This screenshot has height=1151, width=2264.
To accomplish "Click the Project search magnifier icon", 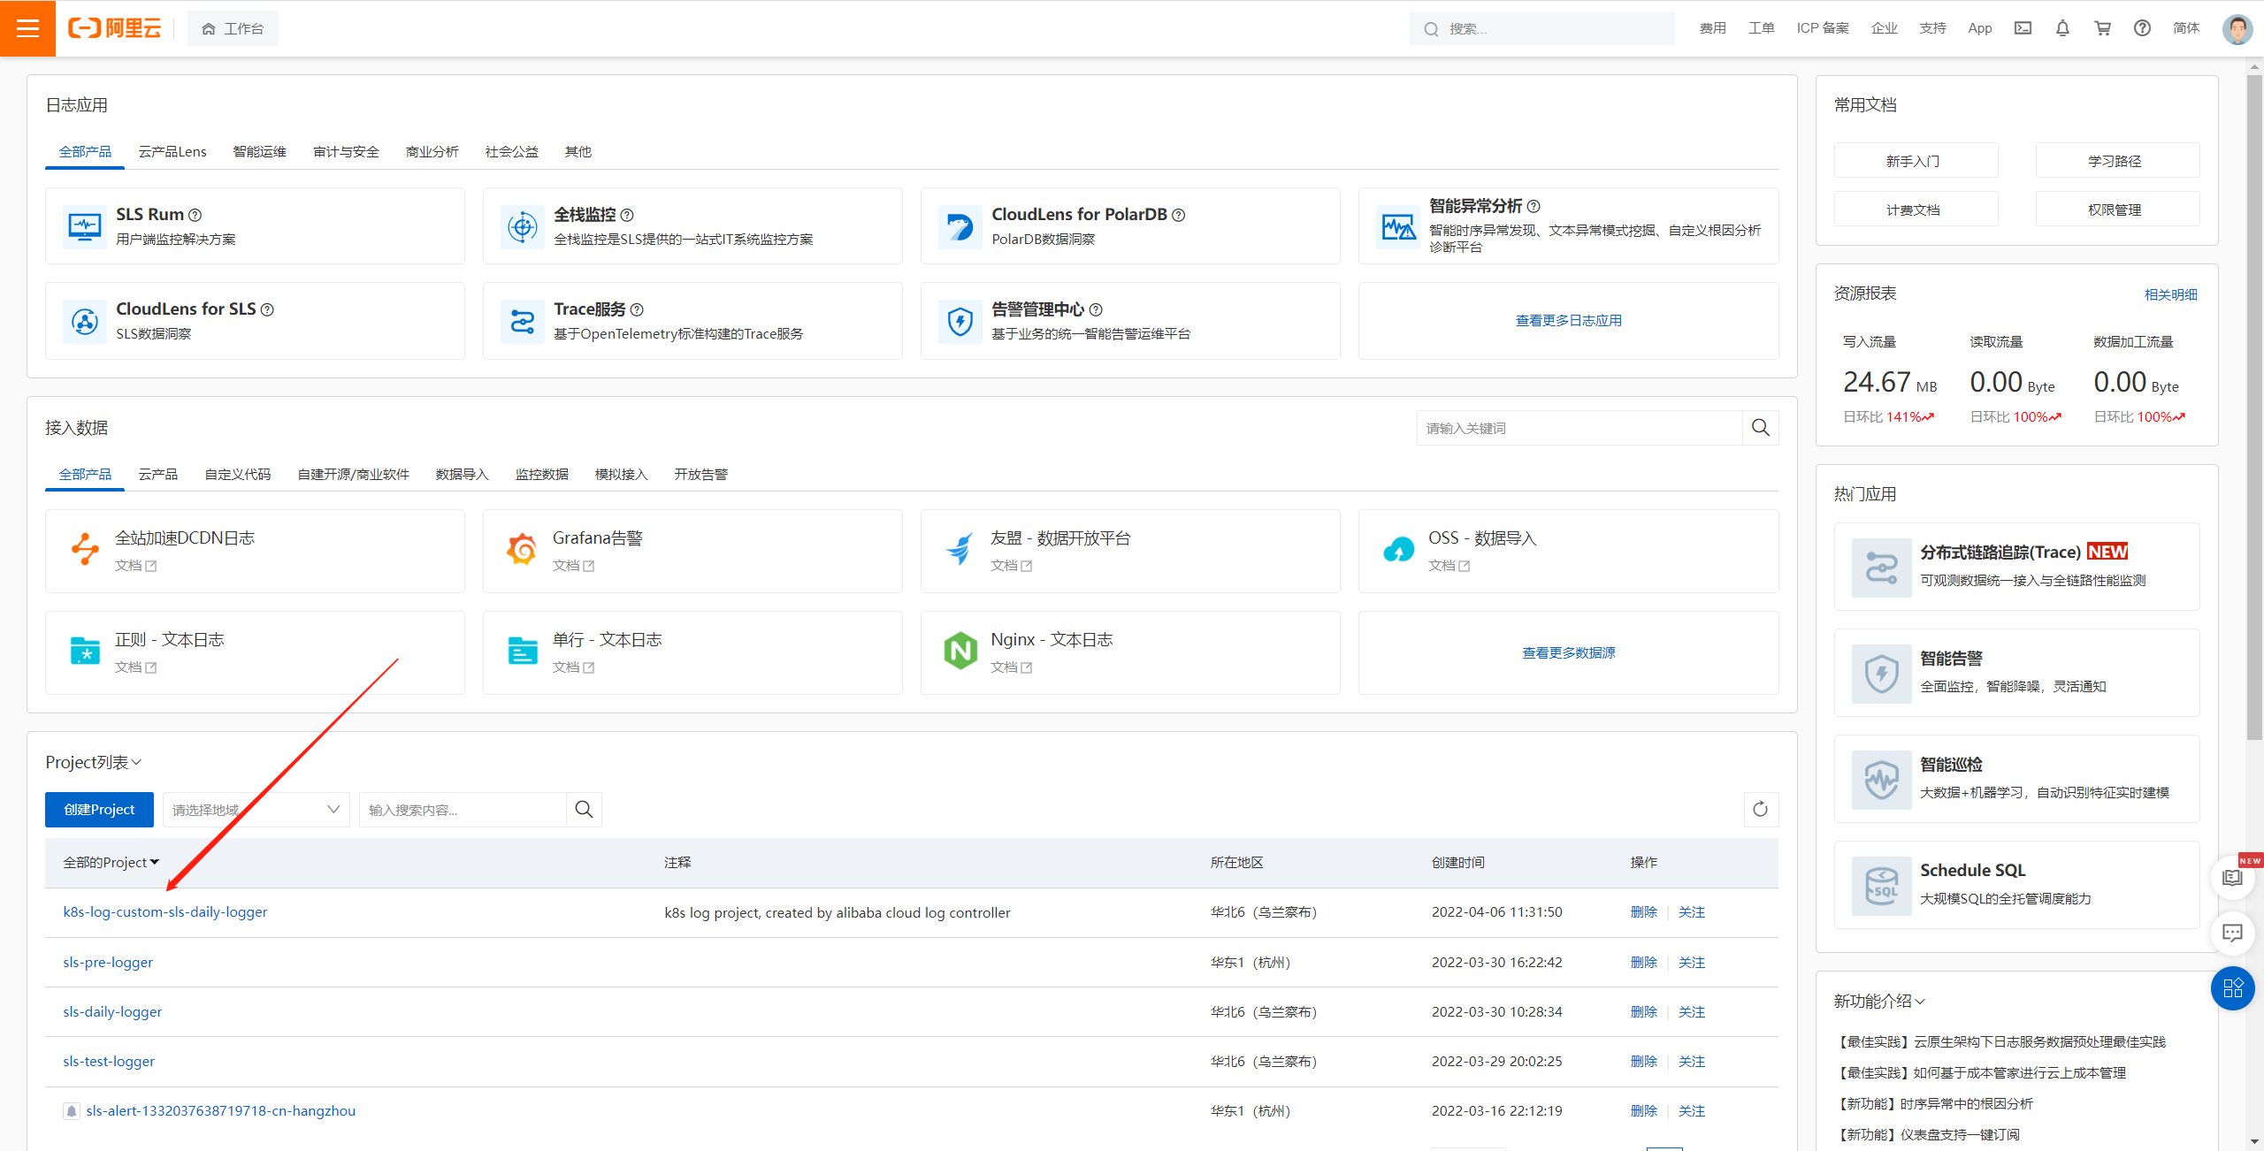I will [584, 809].
